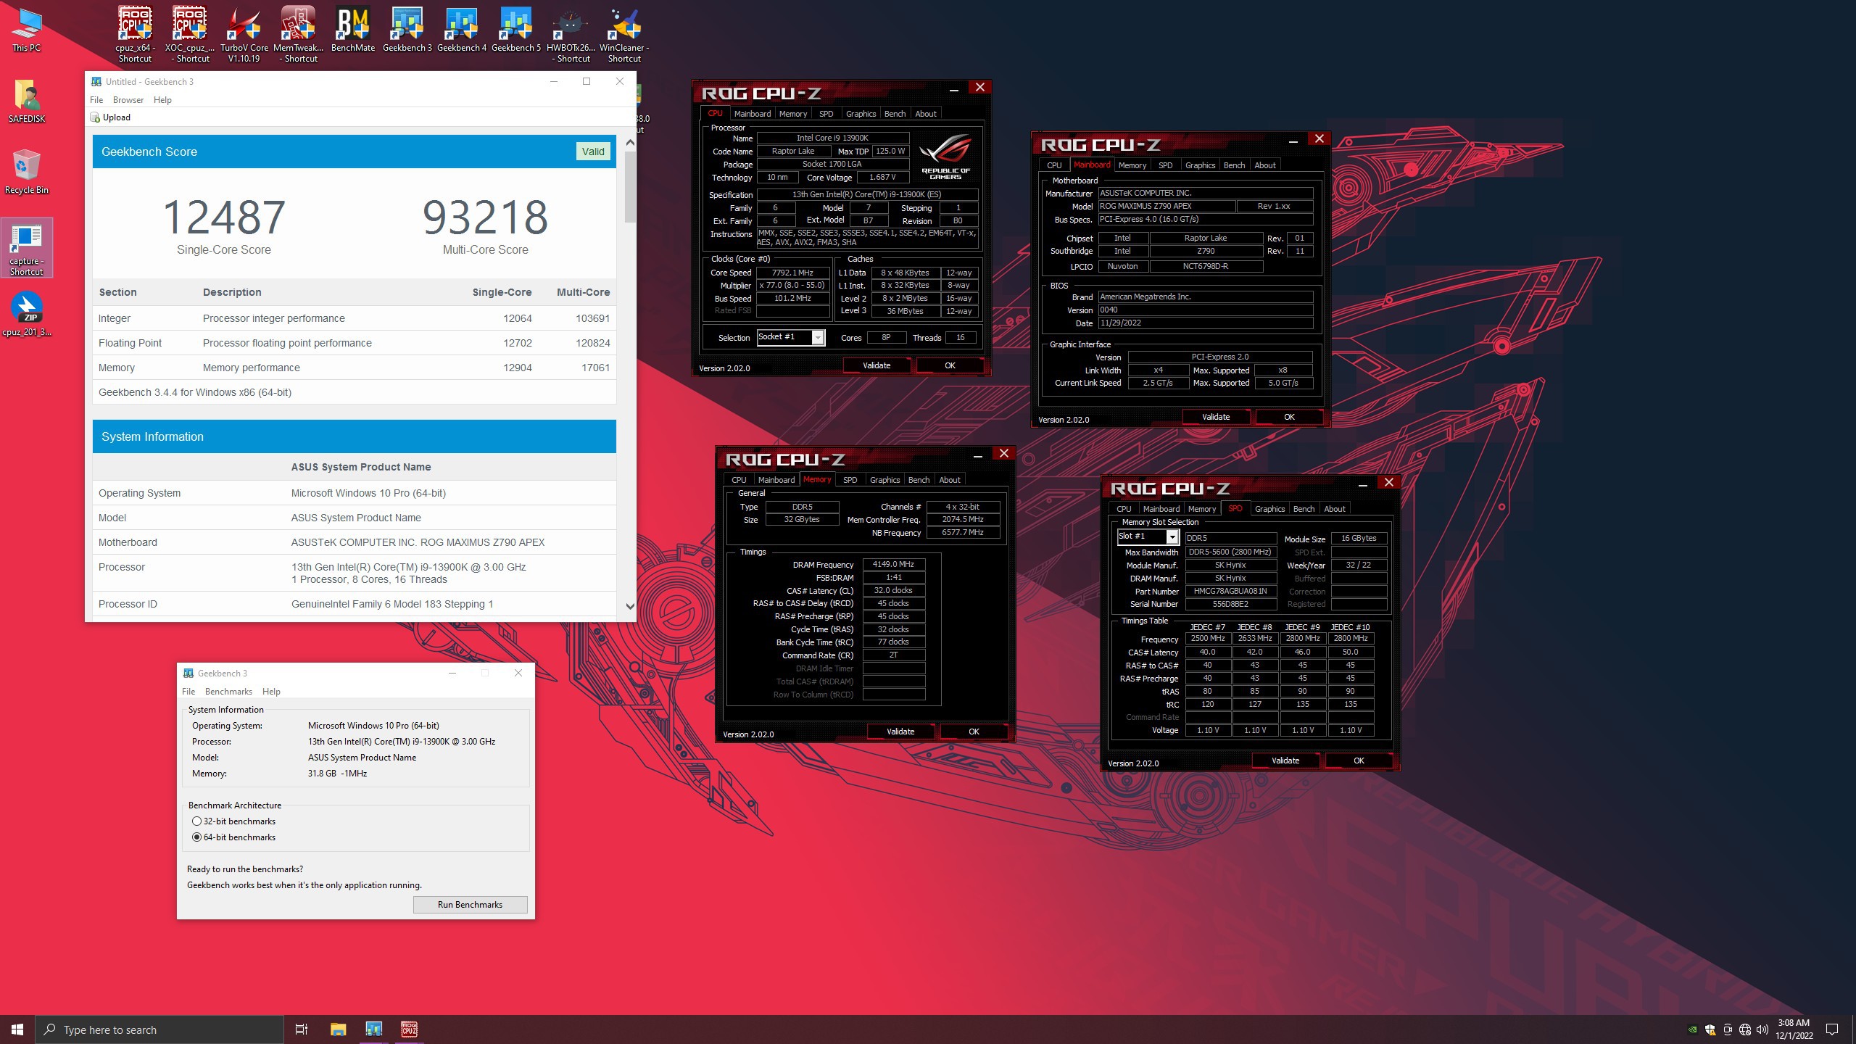Click Validate in CPU-Z SPD window

pyautogui.click(x=1285, y=761)
